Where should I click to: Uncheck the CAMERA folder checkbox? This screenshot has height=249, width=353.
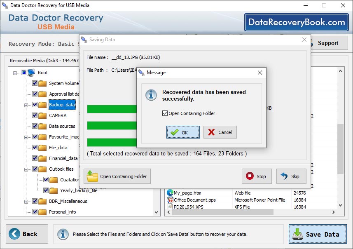click(35, 115)
